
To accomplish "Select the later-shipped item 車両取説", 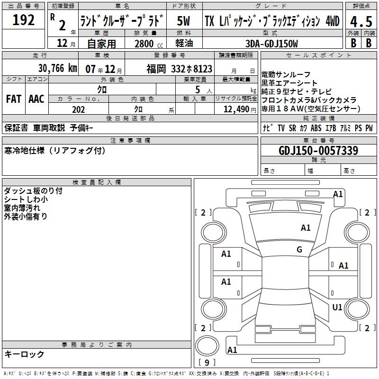I will tap(49, 127).
